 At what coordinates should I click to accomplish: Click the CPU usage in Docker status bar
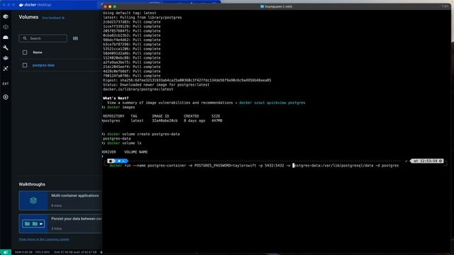[x=43, y=252]
